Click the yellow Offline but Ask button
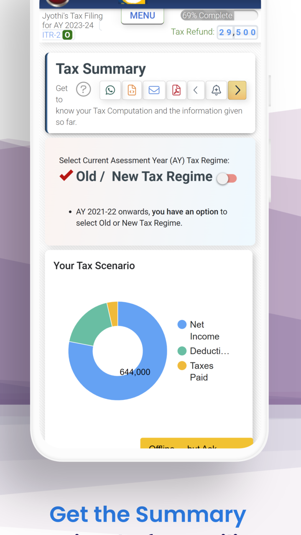301x535 pixels. [196, 445]
